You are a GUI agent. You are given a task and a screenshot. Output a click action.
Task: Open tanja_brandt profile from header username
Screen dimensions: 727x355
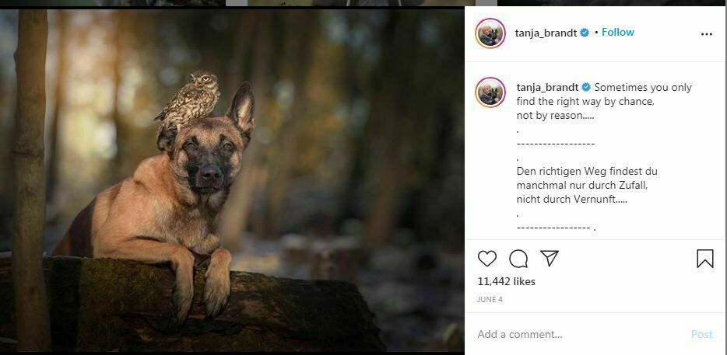click(x=546, y=33)
